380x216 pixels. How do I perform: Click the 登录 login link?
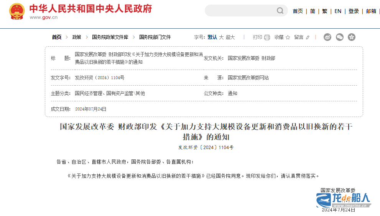[354, 11]
